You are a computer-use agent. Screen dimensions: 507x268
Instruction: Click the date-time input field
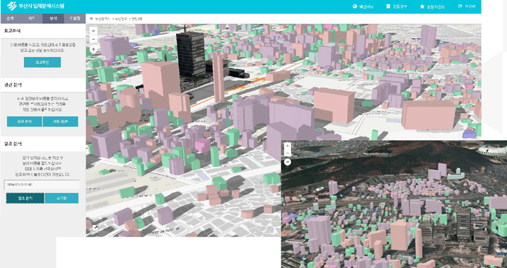(42, 185)
